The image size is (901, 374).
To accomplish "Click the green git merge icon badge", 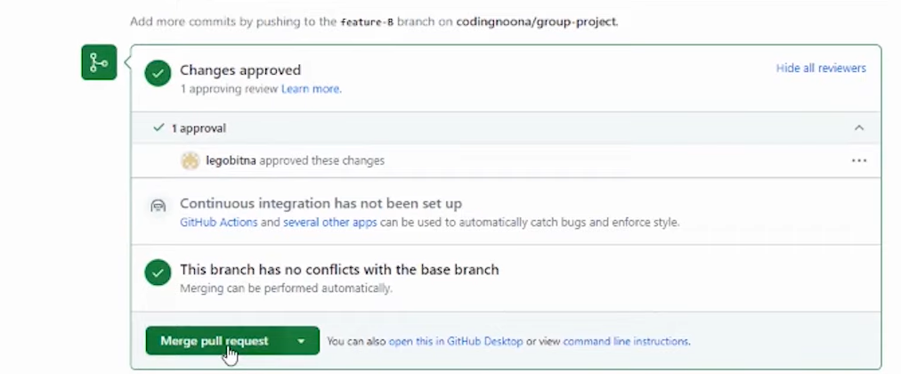I will pos(99,62).
